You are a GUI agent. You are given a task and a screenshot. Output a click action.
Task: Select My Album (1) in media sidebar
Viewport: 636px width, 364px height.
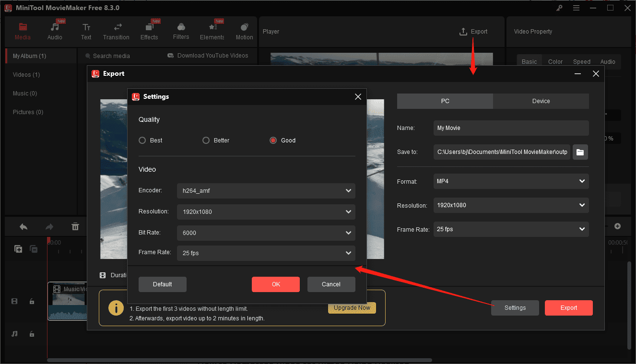click(41, 56)
